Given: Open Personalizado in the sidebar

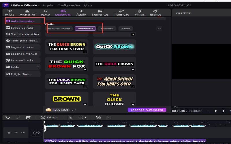Looking at the screenshot, I should 23,60.
